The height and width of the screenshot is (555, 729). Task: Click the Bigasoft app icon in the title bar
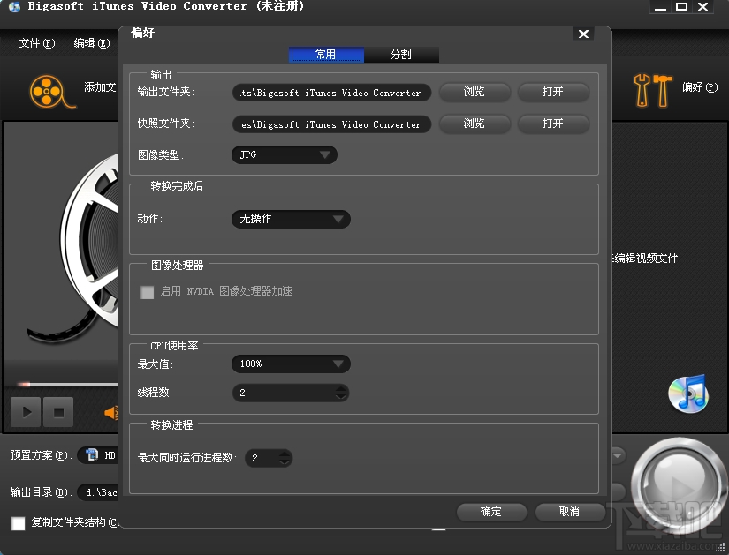(x=13, y=7)
